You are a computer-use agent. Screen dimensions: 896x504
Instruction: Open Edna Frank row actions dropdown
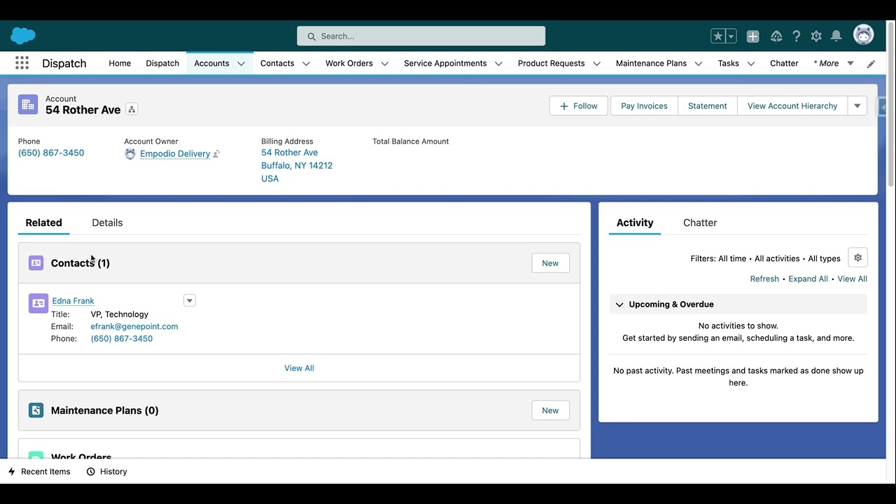189,300
